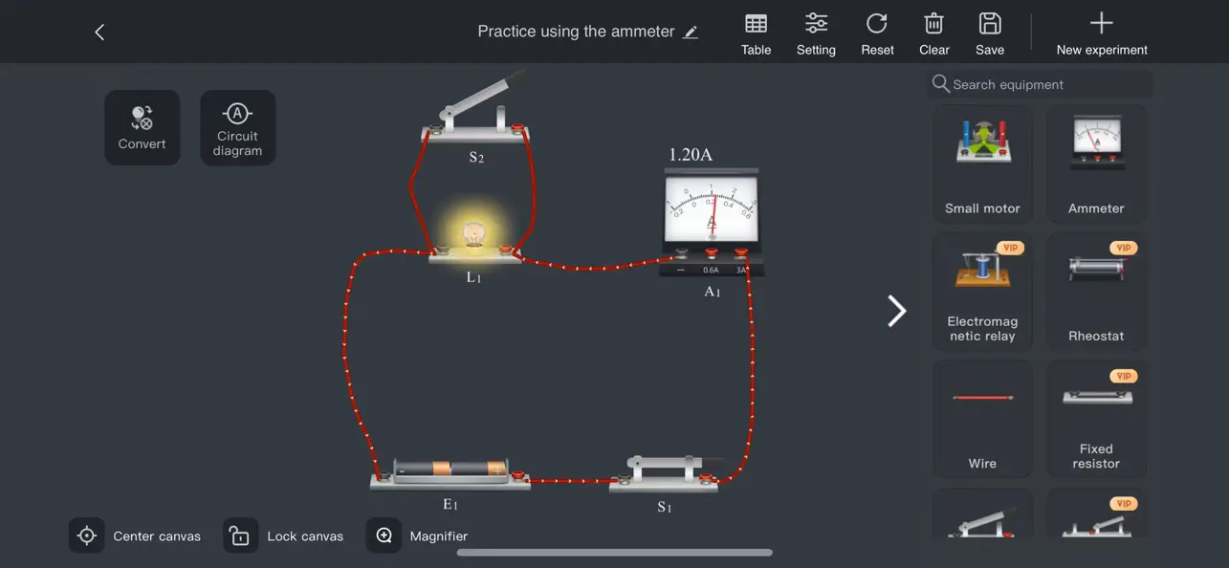Click the ammeter's 0.6A terminal

click(712, 253)
